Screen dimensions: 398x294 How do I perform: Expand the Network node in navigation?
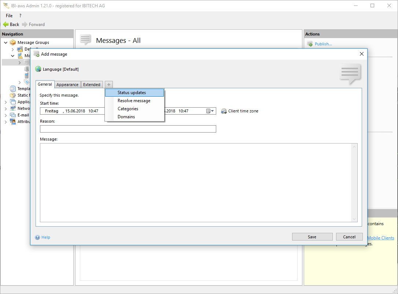(5, 108)
